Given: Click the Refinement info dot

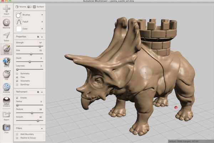Looking at the screenshot, I should coord(38,92).
